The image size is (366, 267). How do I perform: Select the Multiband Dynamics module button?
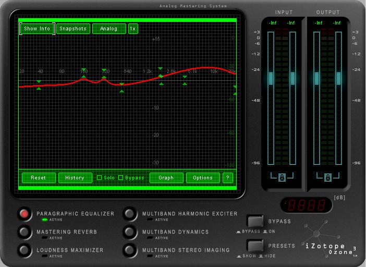129,232
